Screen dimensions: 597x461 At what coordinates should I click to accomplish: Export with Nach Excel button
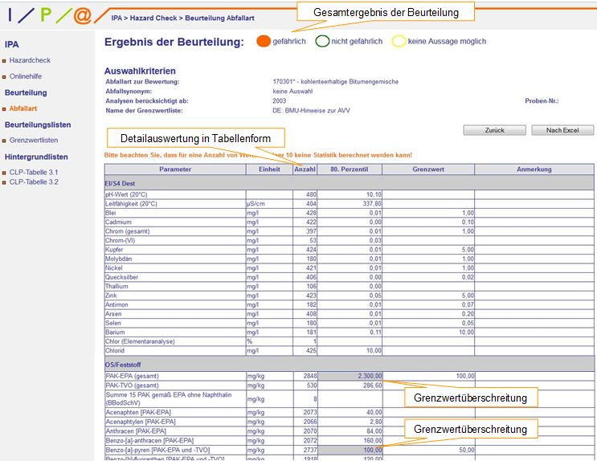(562, 130)
